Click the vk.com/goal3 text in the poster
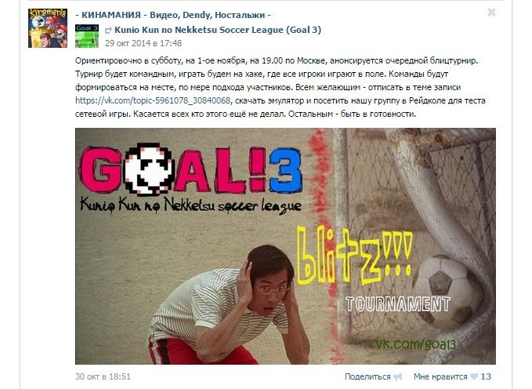The height and width of the screenshot is (389, 532). 415,344
